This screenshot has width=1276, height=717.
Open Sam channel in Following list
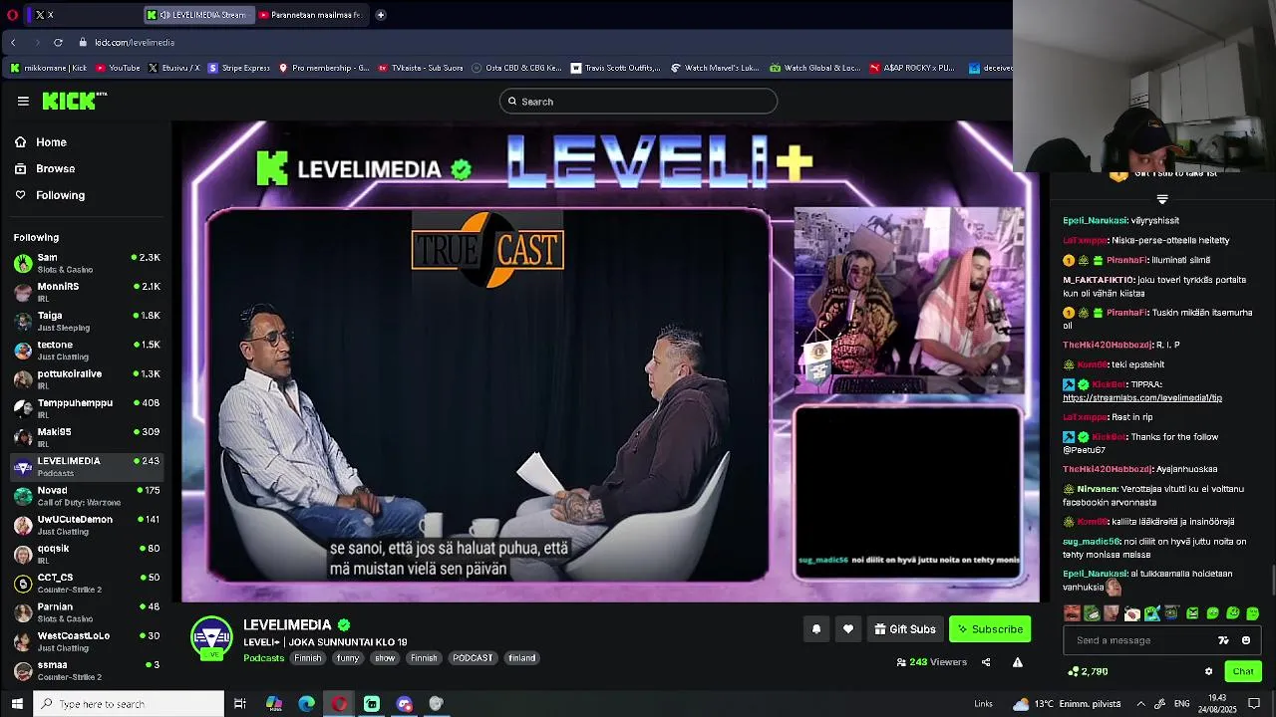coord(86,263)
